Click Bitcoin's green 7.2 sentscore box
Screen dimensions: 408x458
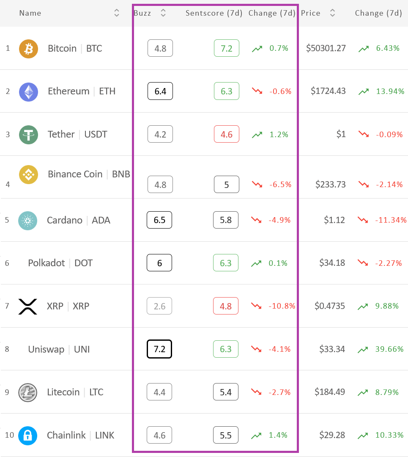(x=227, y=48)
